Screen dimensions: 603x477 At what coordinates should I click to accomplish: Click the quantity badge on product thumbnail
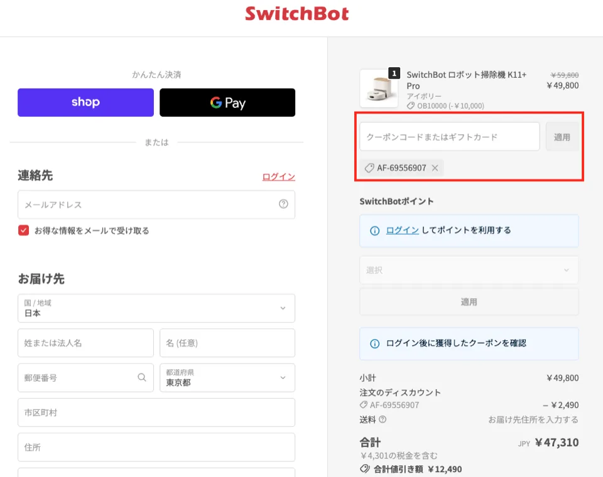[394, 73]
